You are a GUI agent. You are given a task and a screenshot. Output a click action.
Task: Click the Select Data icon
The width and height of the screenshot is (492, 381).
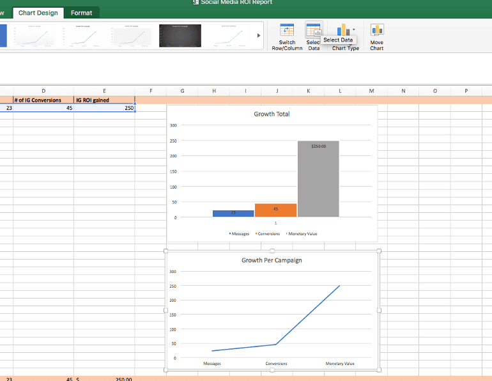(314, 30)
